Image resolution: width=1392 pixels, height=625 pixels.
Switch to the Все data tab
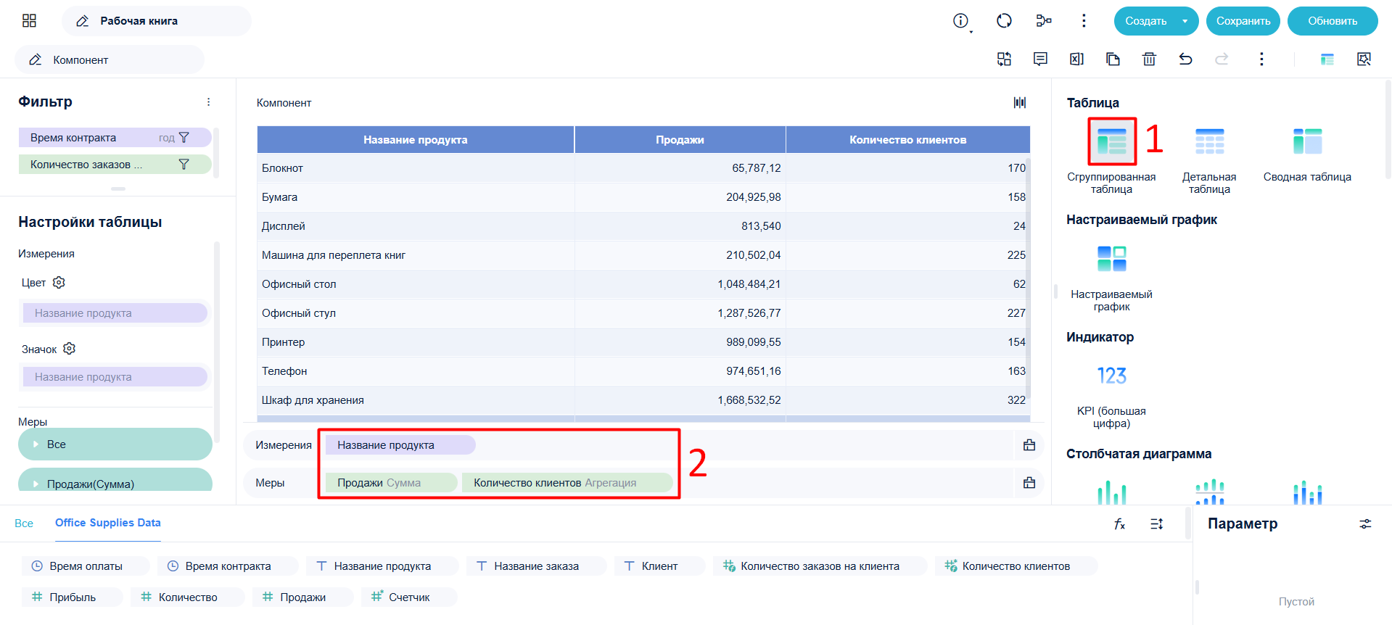pos(24,523)
